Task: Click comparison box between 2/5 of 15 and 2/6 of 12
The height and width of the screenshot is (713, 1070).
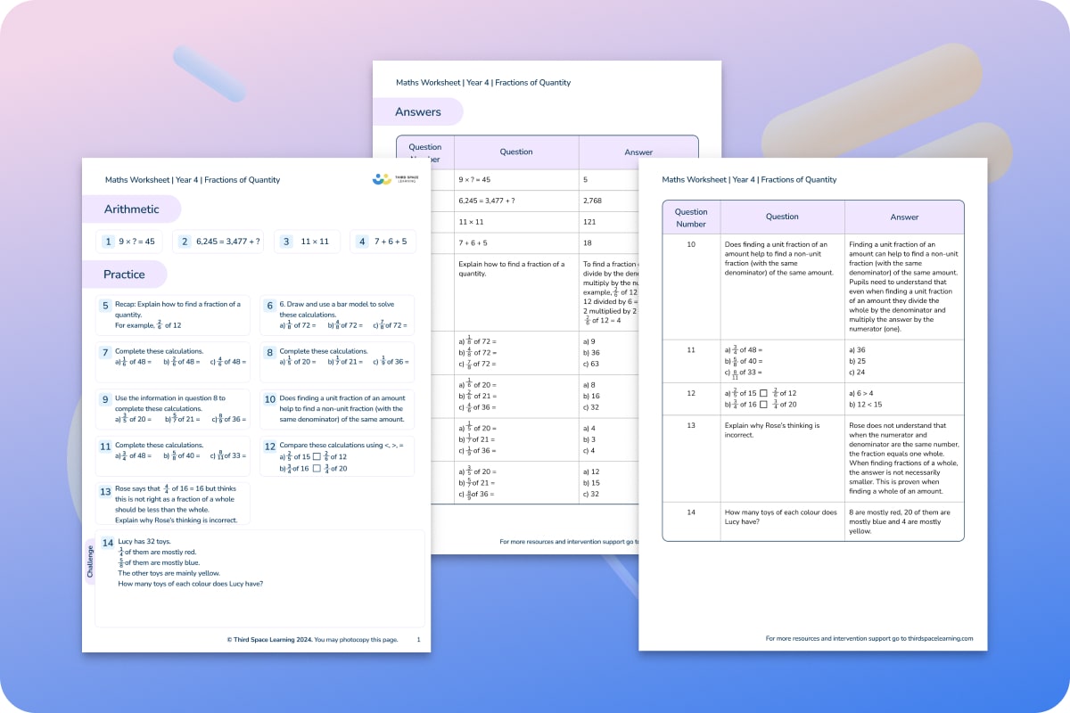Action: pyautogui.click(x=317, y=456)
